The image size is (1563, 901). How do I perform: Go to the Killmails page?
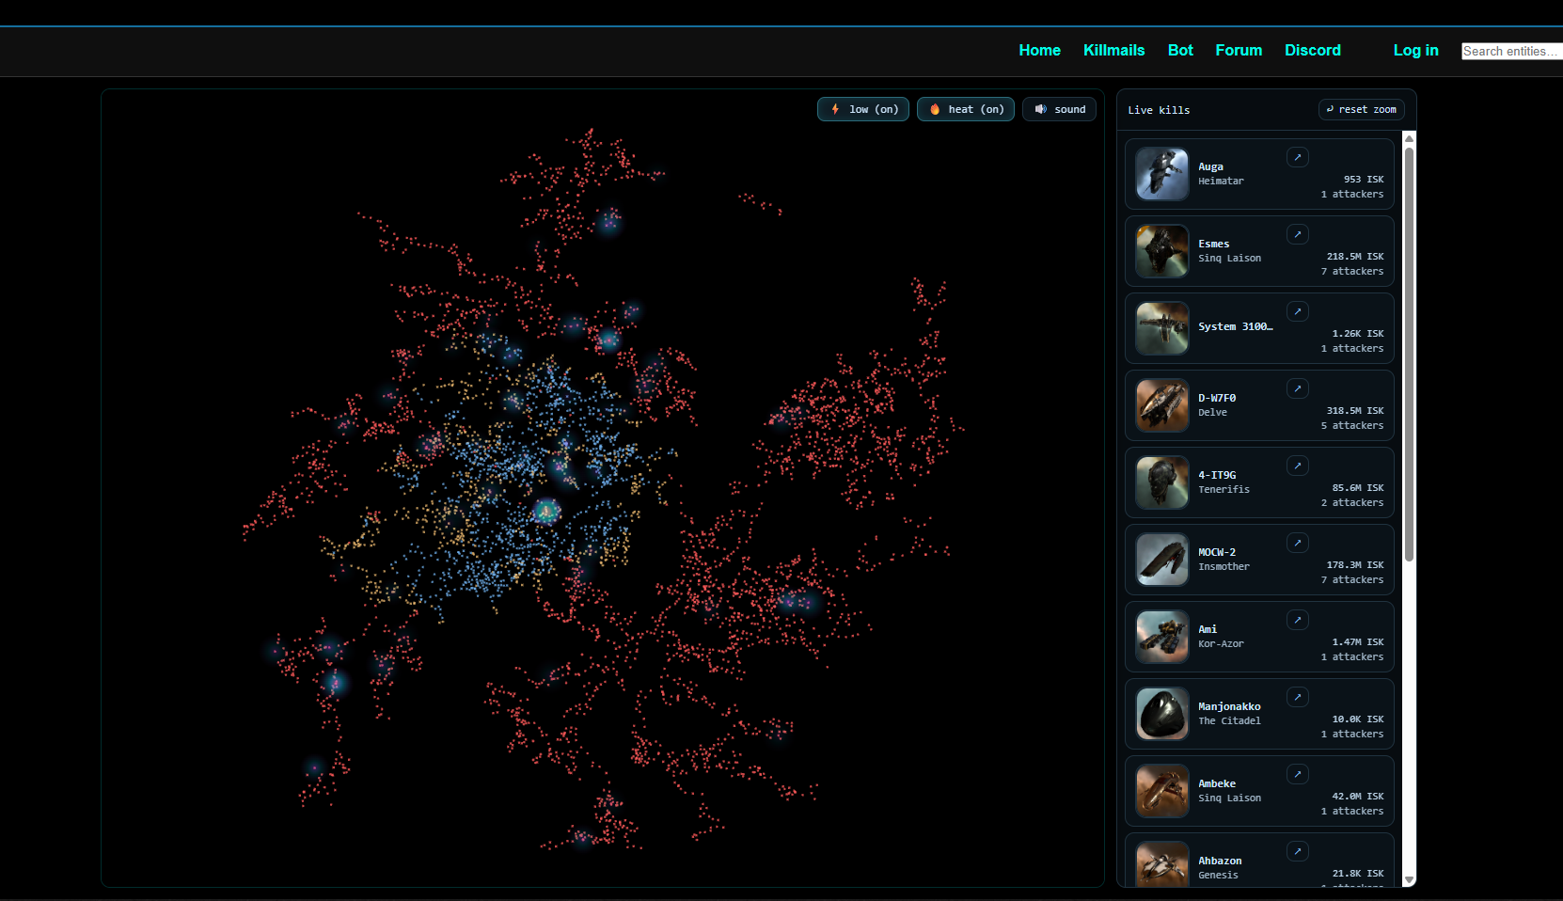[x=1113, y=51]
